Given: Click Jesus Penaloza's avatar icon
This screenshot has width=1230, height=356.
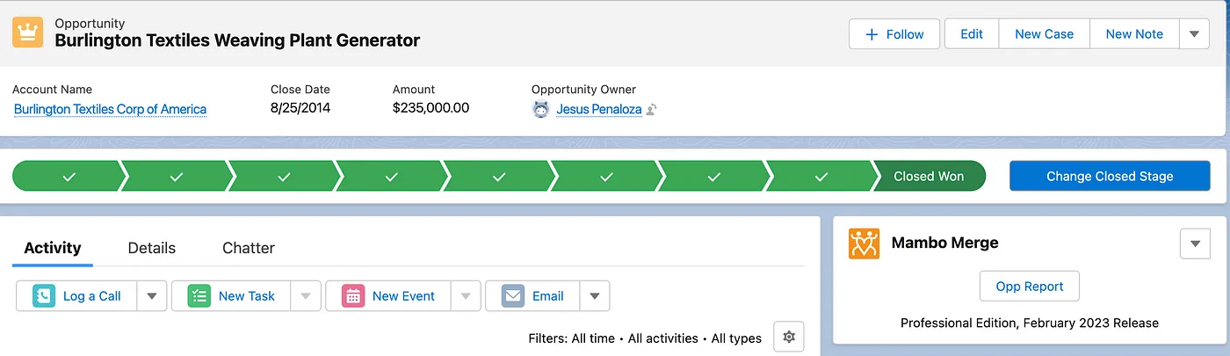Looking at the screenshot, I should tap(541, 110).
